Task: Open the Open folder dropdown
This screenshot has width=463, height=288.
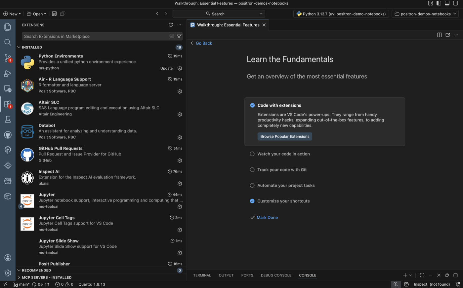Action: coord(37,14)
